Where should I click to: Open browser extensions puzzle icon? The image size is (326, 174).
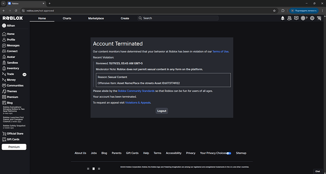(283, 11)
